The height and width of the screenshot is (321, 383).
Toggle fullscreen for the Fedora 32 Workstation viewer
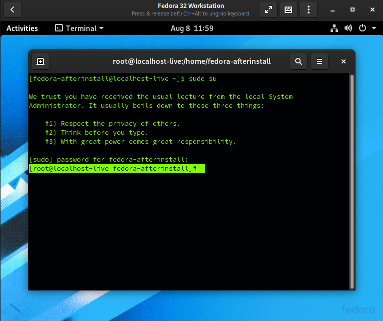point(269,10)
